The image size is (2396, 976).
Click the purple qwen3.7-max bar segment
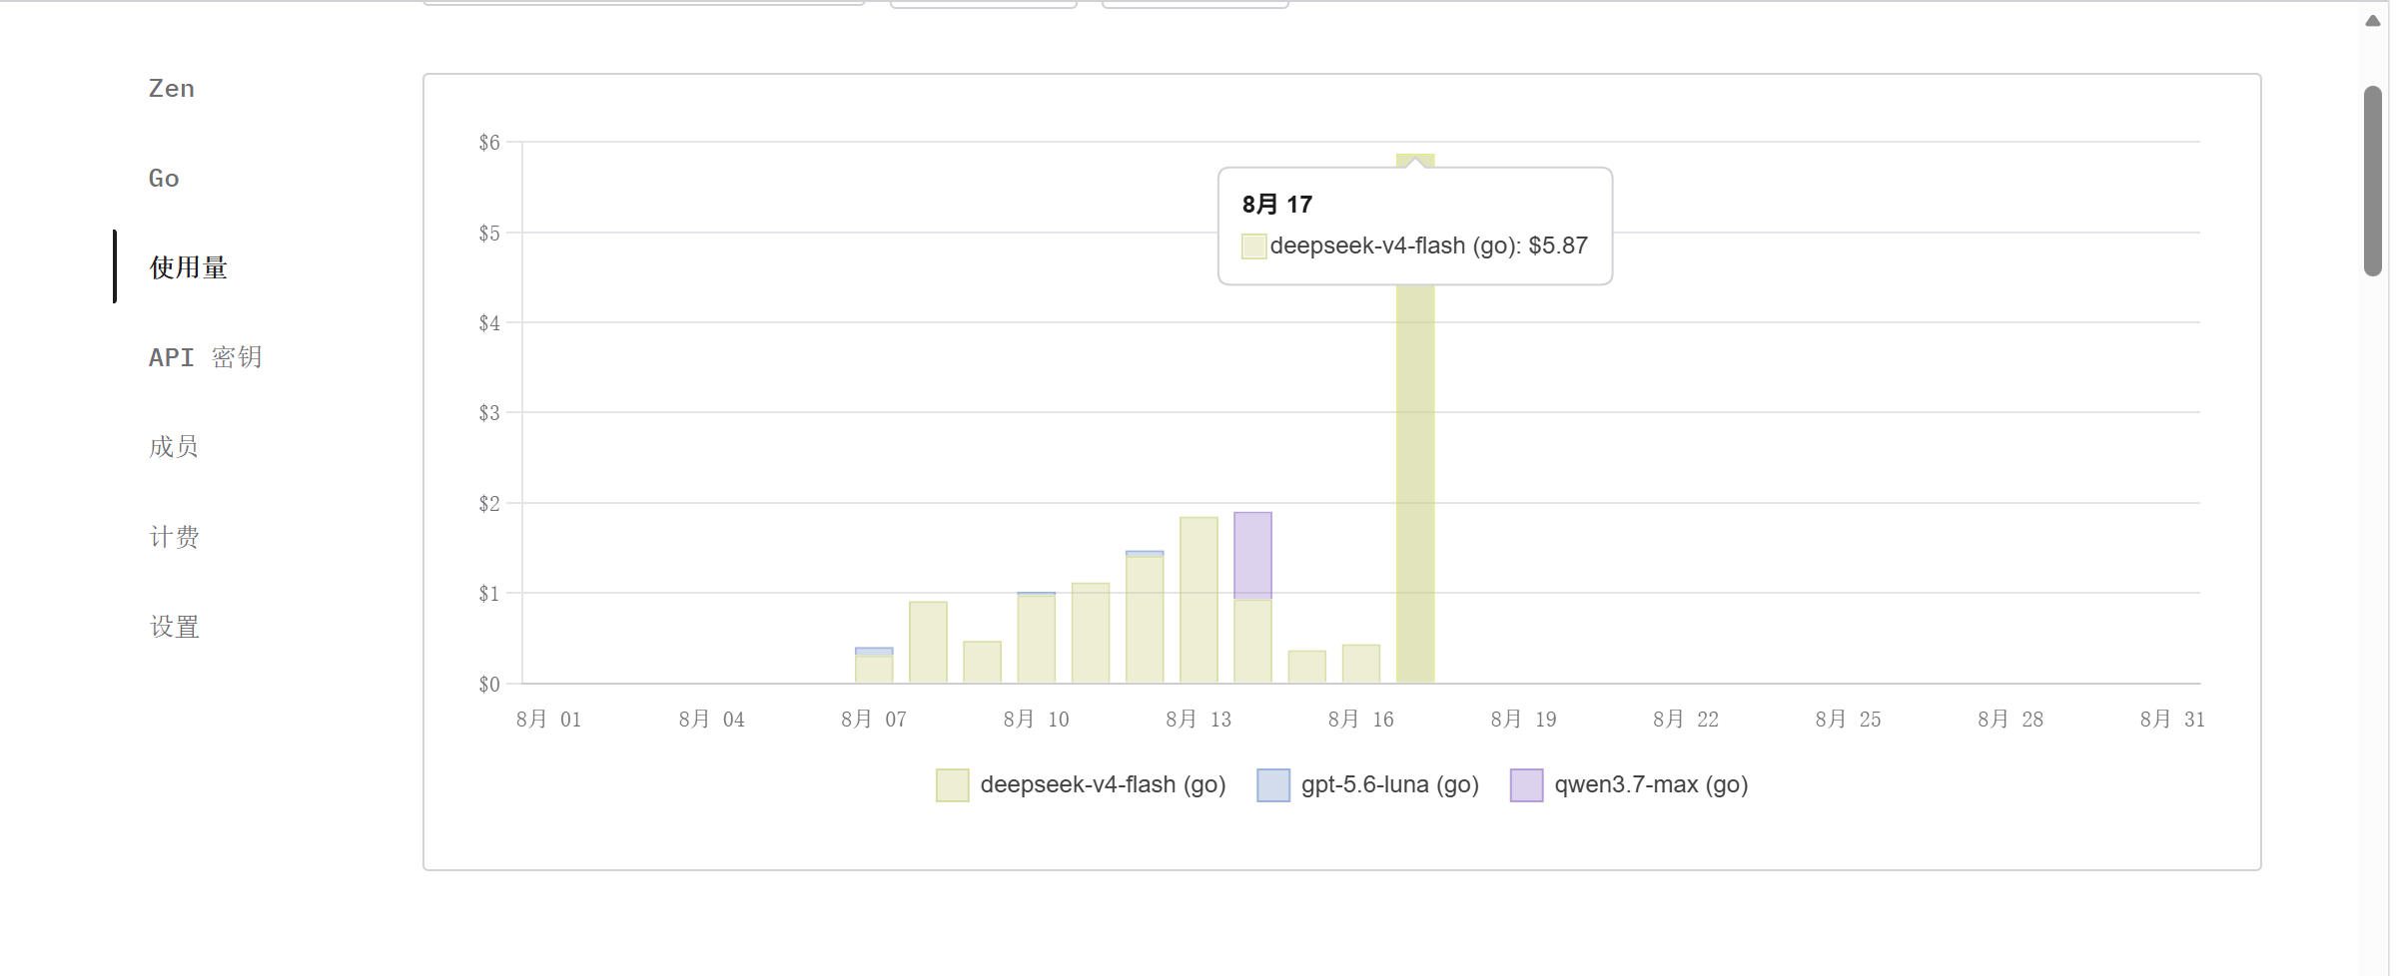[1252, 556]
